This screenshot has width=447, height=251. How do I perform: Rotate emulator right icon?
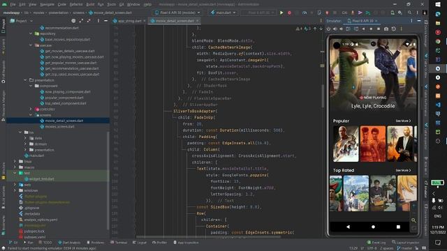point(356,29)
